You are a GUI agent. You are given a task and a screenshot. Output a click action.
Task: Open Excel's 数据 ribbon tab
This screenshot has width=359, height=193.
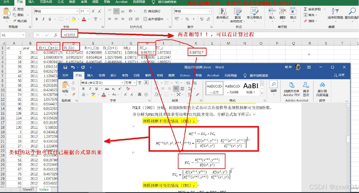coord(72,2)
